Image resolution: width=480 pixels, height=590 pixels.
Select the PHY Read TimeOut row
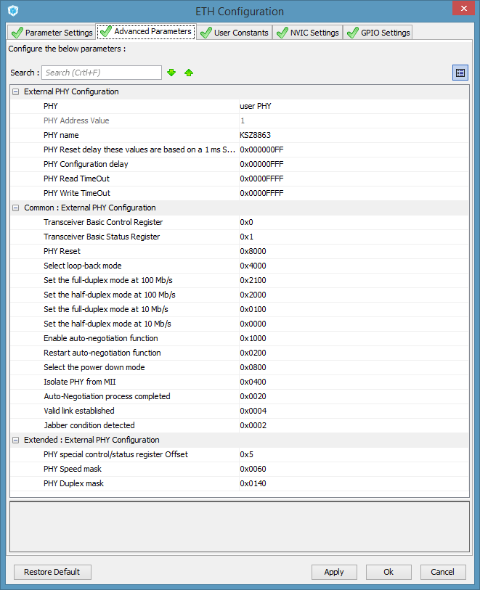point(240,179)
